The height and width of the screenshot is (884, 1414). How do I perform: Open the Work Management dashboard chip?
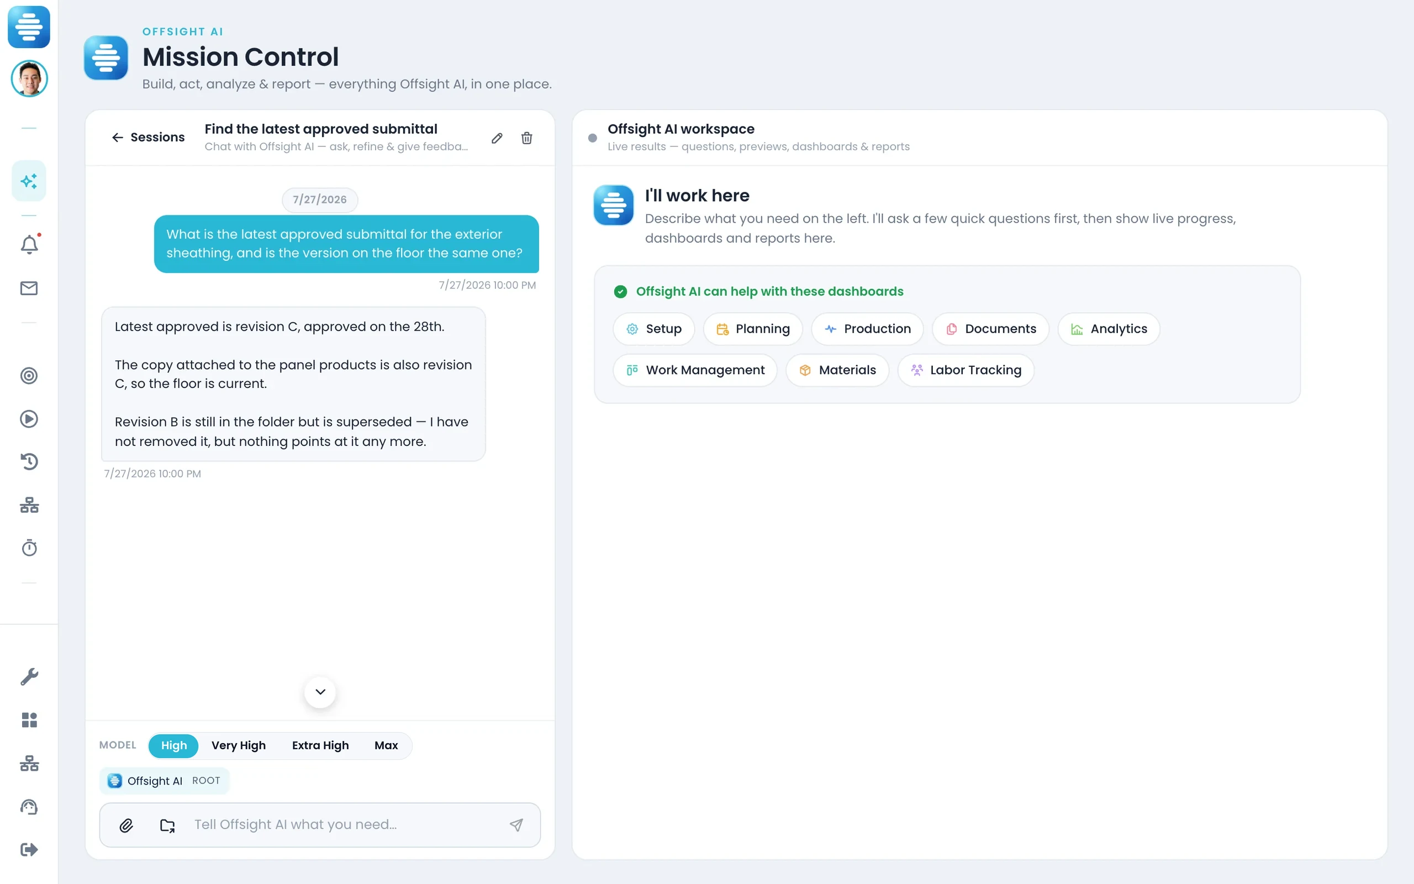tap(695, 370)
